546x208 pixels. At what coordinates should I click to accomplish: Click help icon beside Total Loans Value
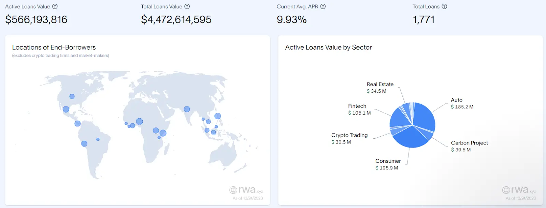click(x=187, y=6)
